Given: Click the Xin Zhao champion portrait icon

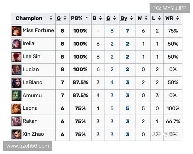Looking at the screenshot, I should click(x=16, y=134).
